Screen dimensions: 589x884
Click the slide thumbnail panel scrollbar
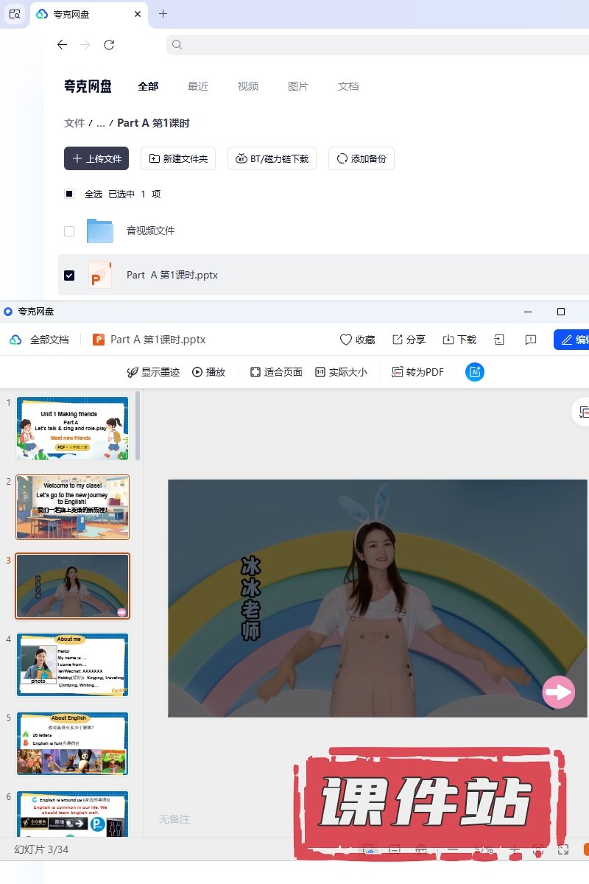click(x=138, y=427)
